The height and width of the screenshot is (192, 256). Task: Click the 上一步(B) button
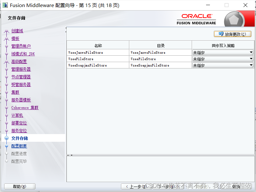point(136,187)
